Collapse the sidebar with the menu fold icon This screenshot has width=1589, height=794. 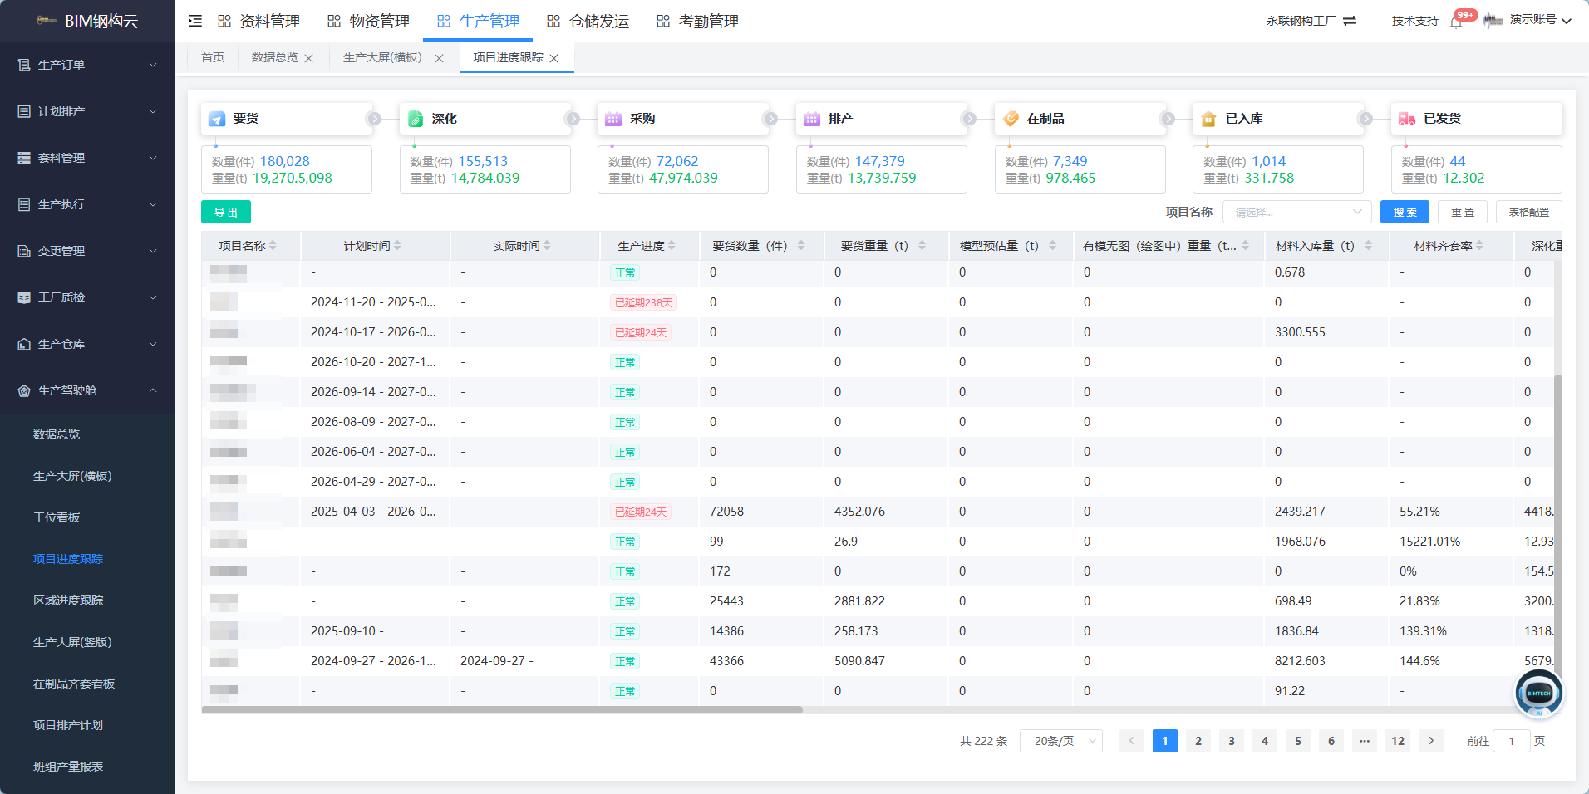[195, 21]
